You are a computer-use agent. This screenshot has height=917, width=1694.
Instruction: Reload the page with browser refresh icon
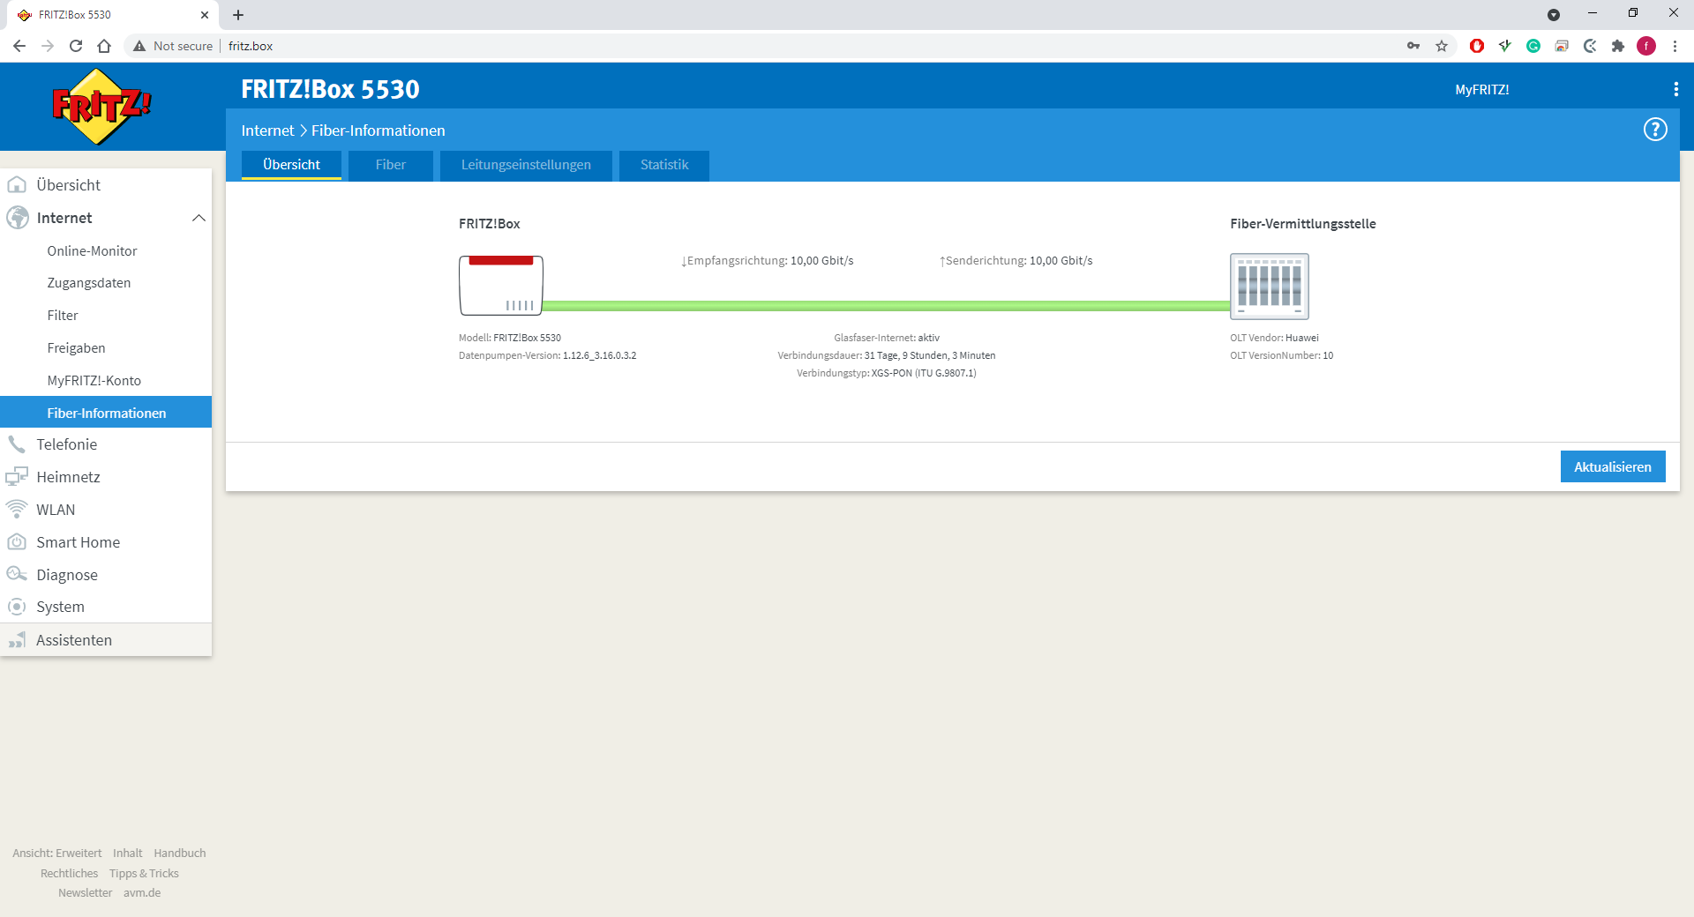76,46
